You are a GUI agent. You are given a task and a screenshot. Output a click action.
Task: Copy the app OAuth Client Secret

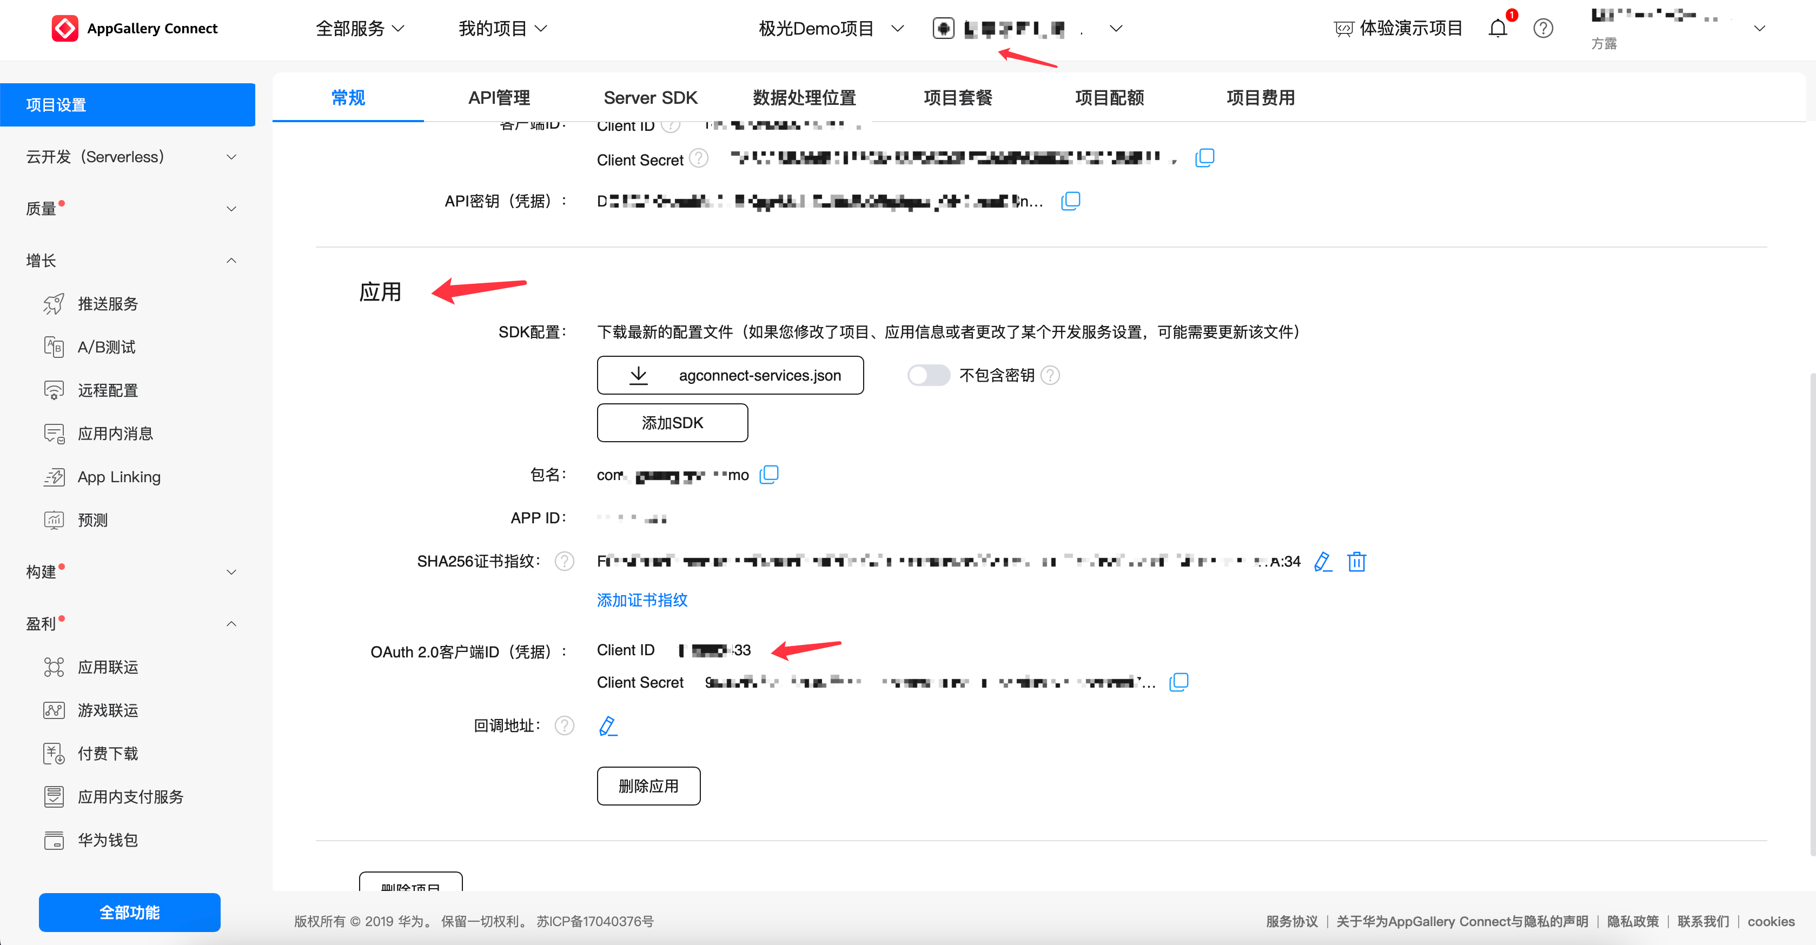1179,681
